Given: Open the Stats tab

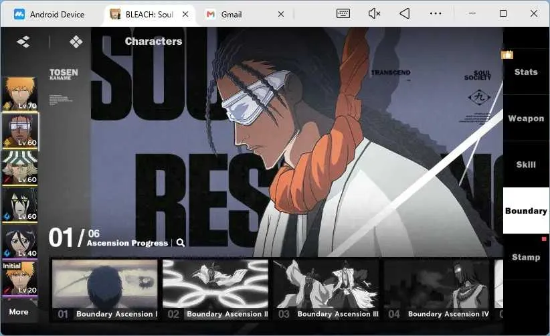Looking at the screenshot, I should 526,72.
